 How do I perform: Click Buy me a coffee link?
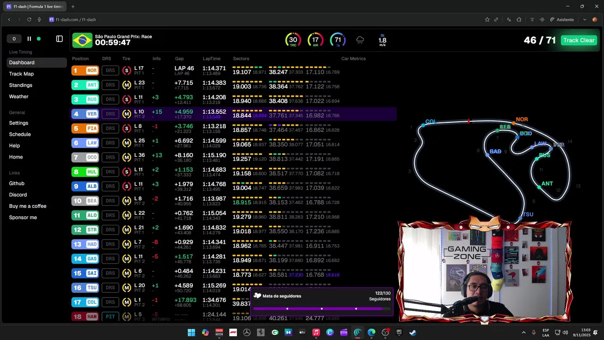coord(28,206)
